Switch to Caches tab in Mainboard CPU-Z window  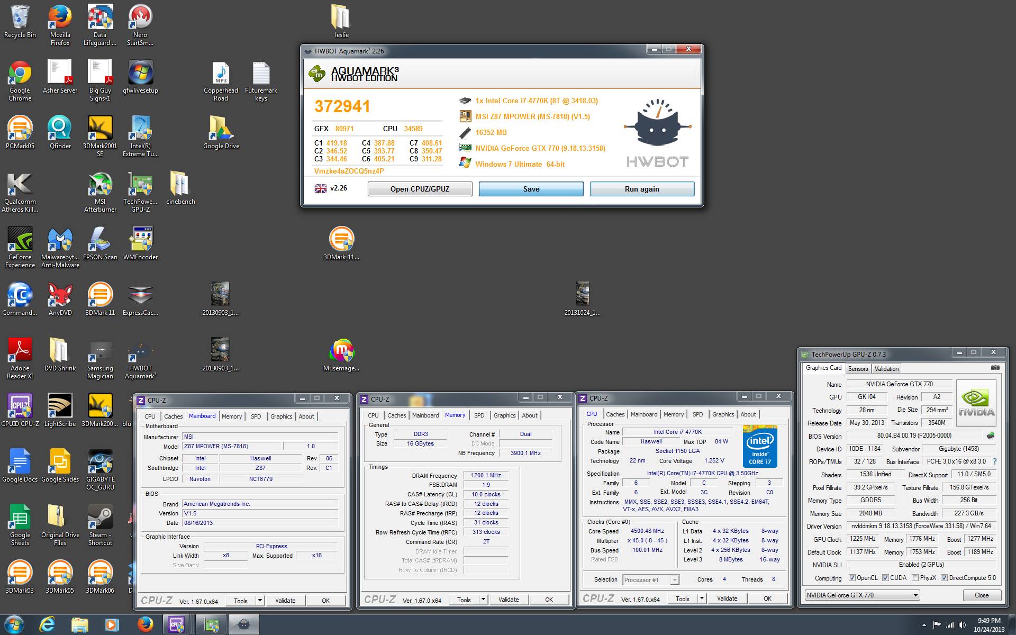pos(173,416)
